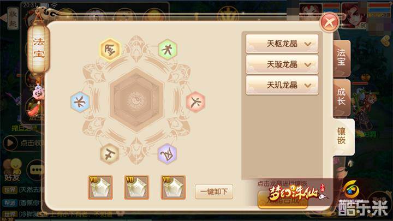Expand the 天枢龙晶 dropdown
The width and height of the screenshot is (393, 221).
(282, 44)
